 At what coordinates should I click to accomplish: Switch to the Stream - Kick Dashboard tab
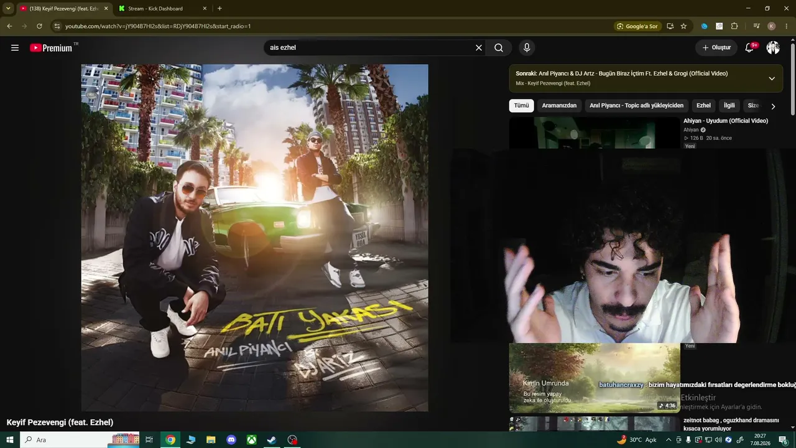(163, 9)
